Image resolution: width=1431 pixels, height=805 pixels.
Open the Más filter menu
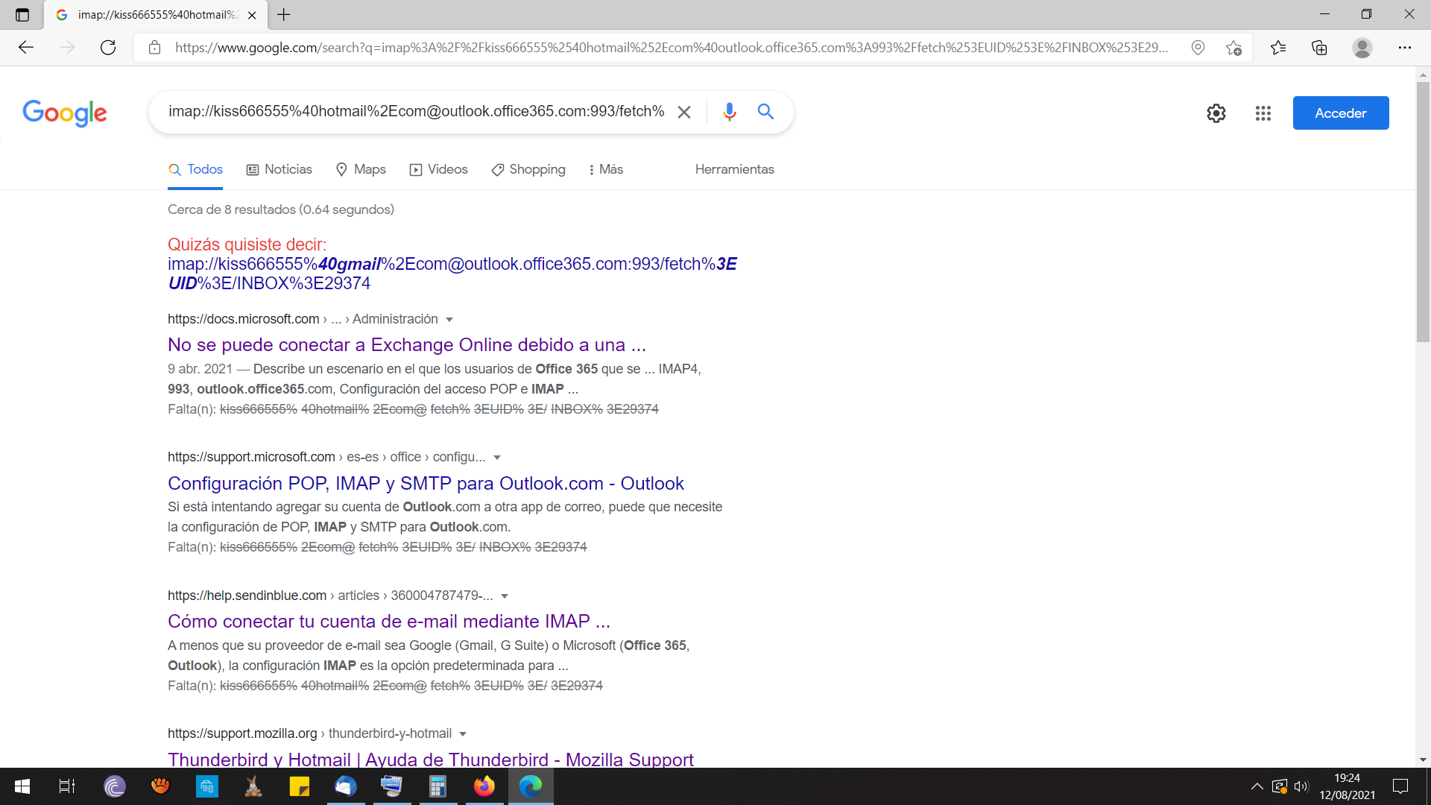(x=606, y=169)
